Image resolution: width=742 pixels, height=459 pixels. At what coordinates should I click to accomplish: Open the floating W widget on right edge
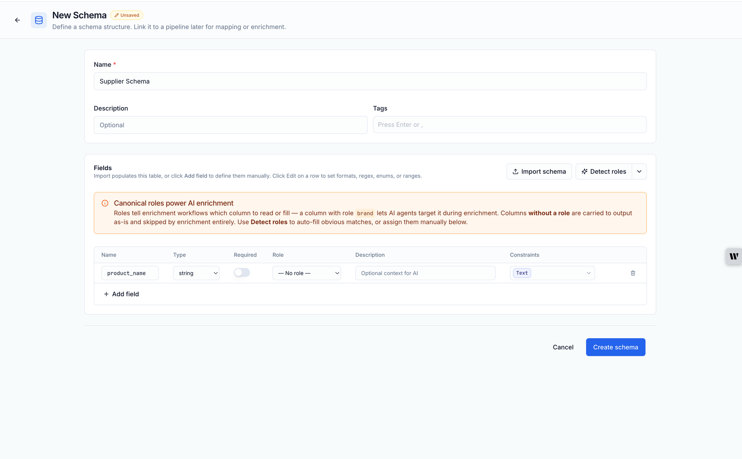click(734, 256)
